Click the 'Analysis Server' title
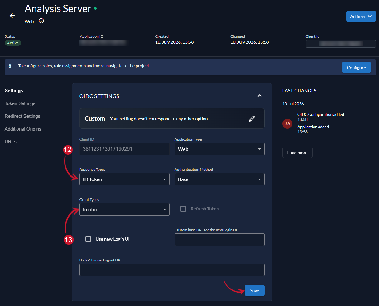The height and width of the screenshot is (306, 379). click(58, 9)
